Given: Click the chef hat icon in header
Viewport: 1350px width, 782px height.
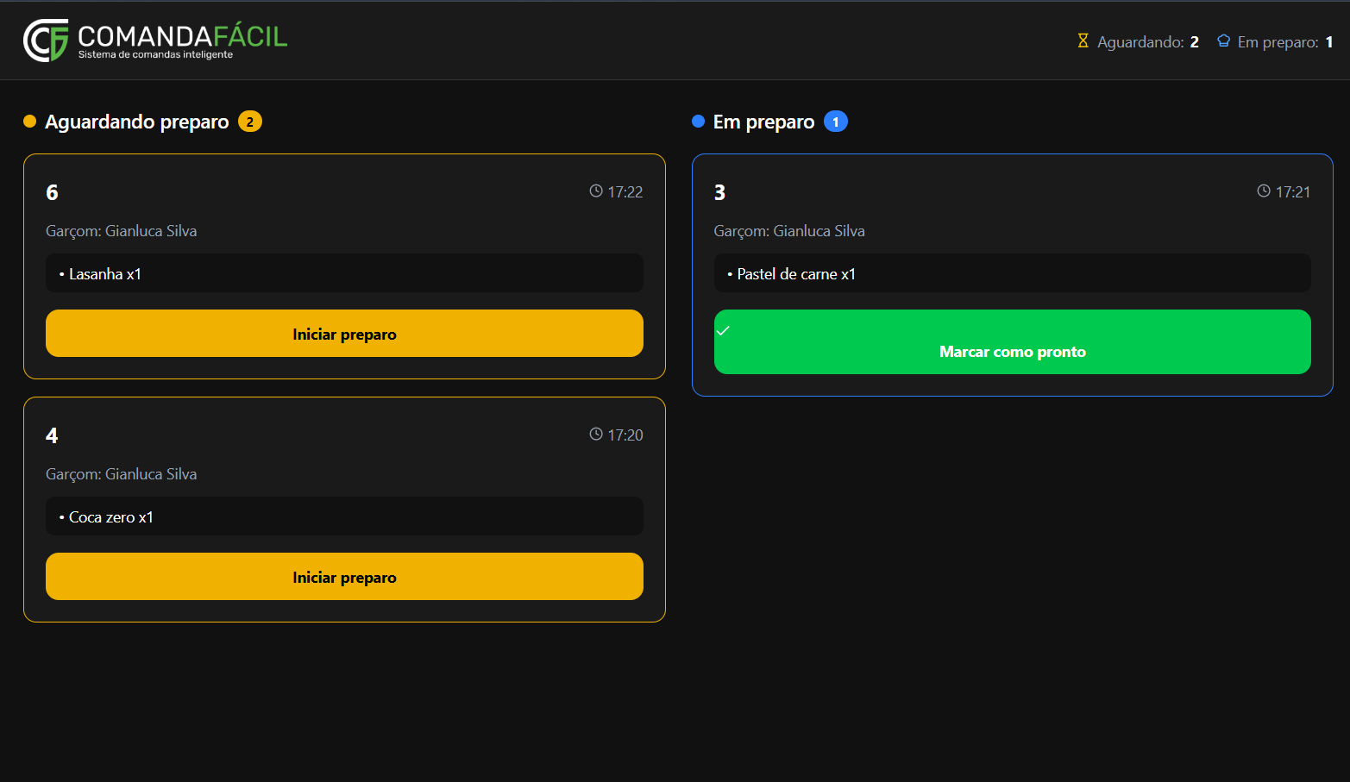Looking at the screenshot, I should tap(1223, 41).
